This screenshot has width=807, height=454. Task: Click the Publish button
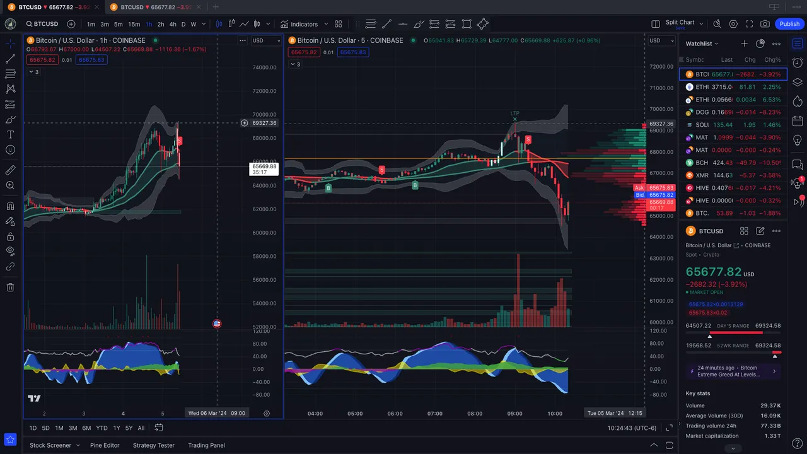[789, 24]
